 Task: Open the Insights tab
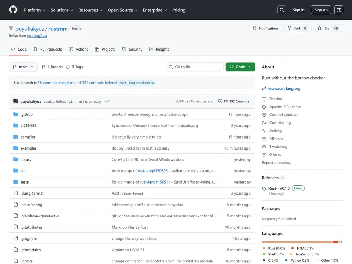tap(159, 49)
